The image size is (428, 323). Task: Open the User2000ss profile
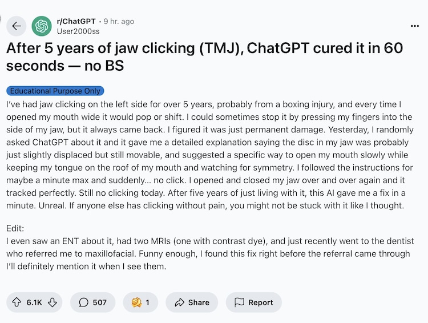pos(77,31)
